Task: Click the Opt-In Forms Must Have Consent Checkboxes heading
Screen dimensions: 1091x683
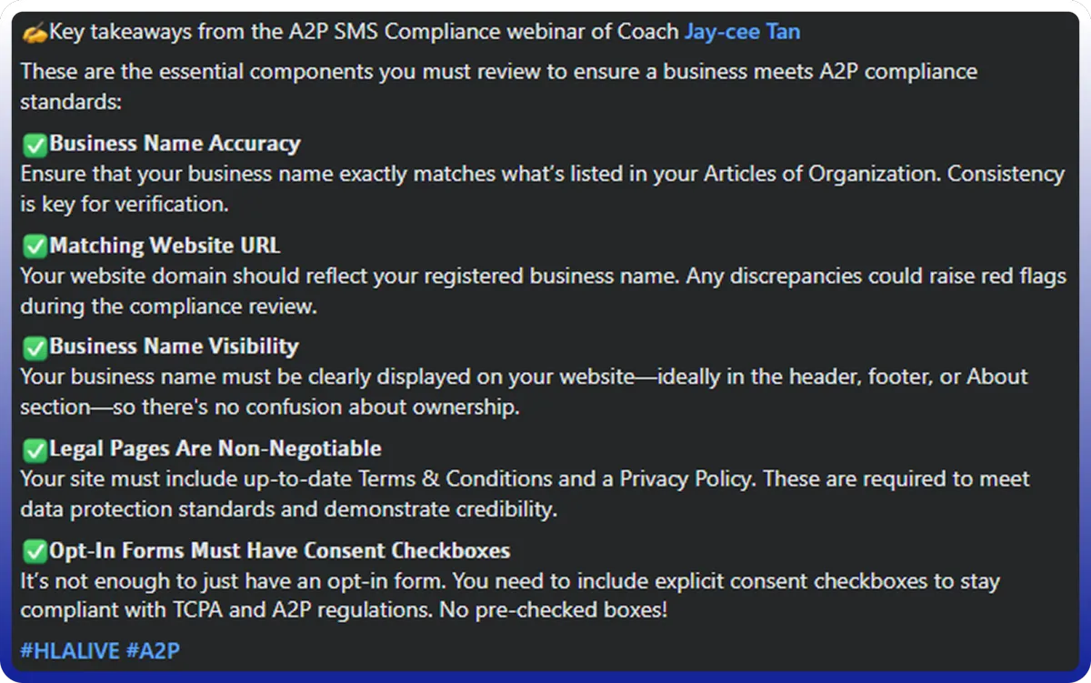Action: tap(280, 550)
